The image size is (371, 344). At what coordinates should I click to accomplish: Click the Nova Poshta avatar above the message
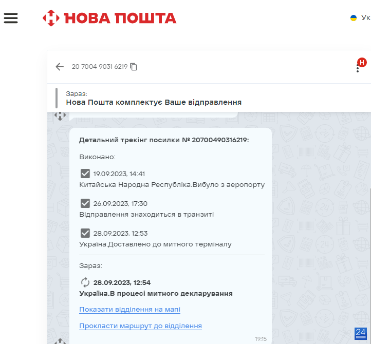(60, 116)
